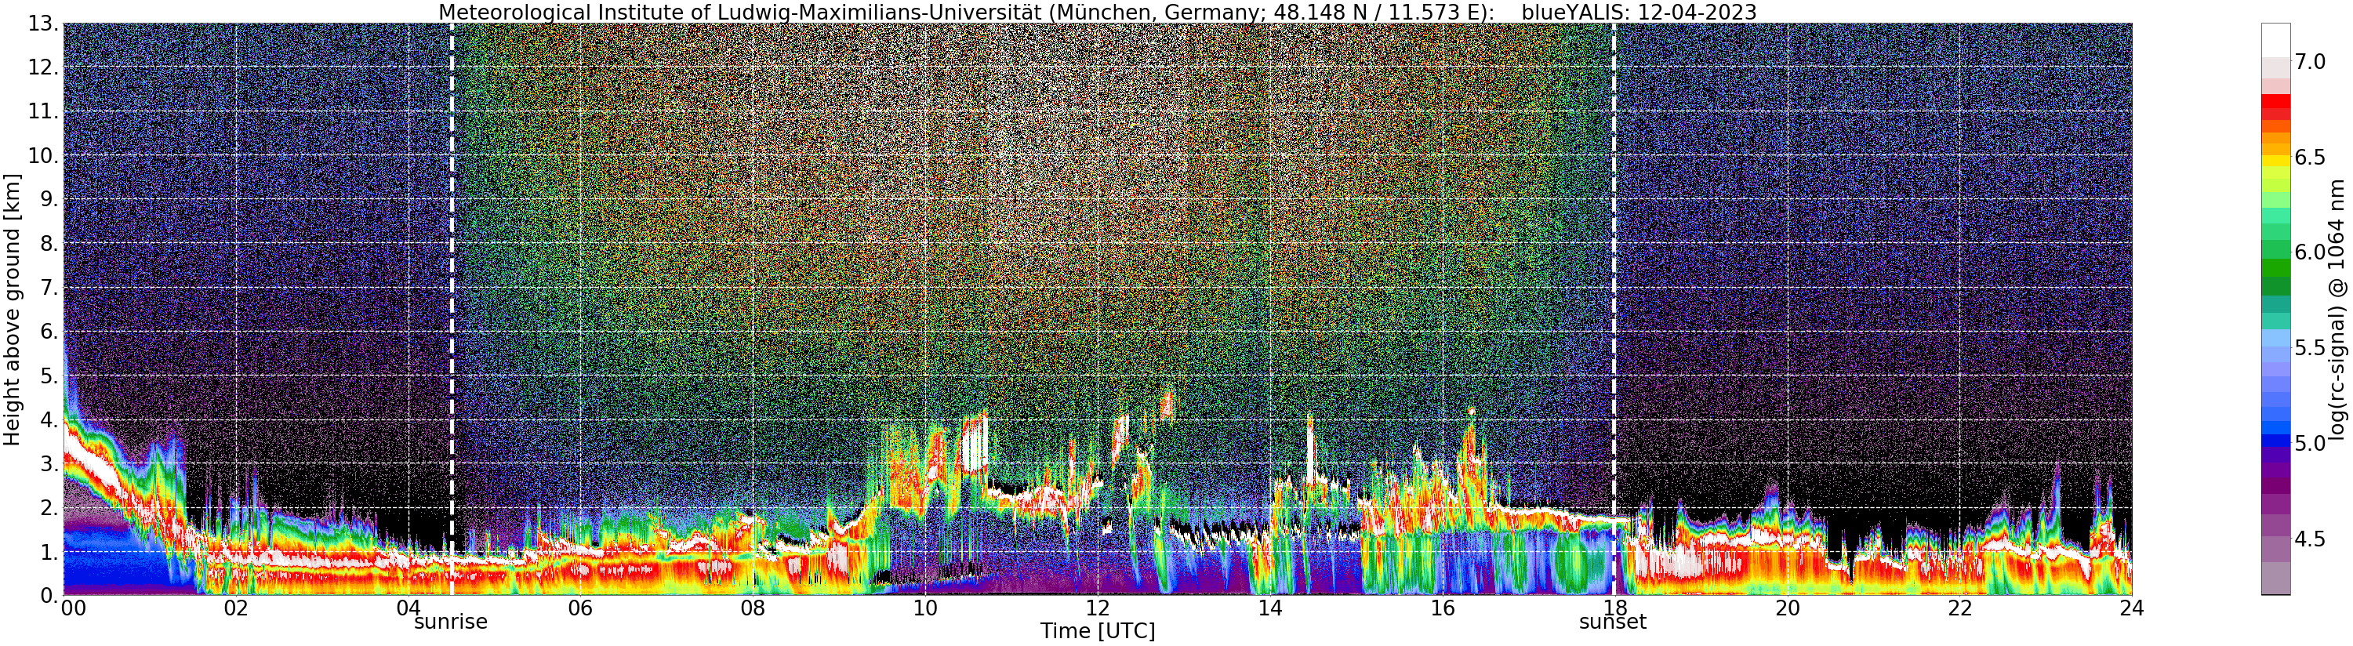Click the x-axis tick label '06'

tap(580, 608)
